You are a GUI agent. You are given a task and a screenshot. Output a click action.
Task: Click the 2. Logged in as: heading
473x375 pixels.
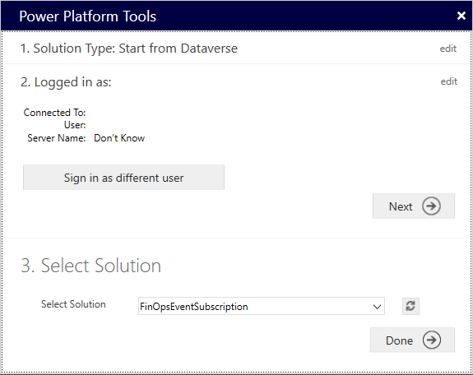(x=66, y=81)
